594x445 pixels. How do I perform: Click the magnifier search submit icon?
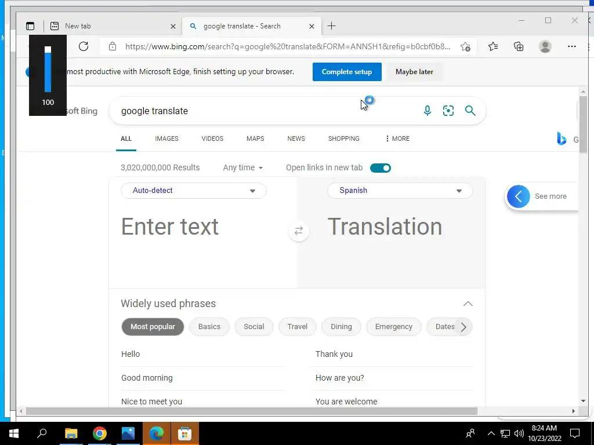(470, 111)
